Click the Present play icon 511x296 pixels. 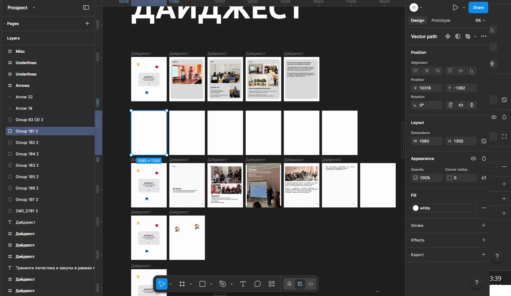(455, 7)
